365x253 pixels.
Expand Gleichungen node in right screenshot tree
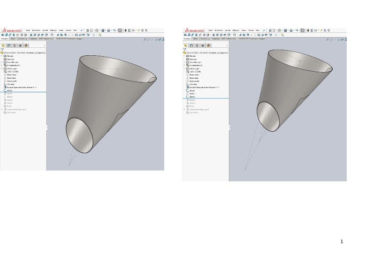(184, 68)
